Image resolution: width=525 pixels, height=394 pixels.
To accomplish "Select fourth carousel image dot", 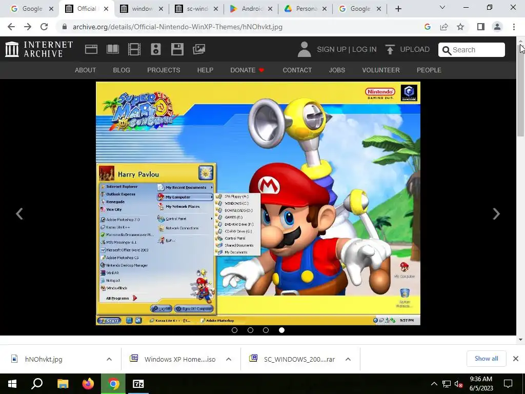I will pyautogui.click(x=281, y=330).
